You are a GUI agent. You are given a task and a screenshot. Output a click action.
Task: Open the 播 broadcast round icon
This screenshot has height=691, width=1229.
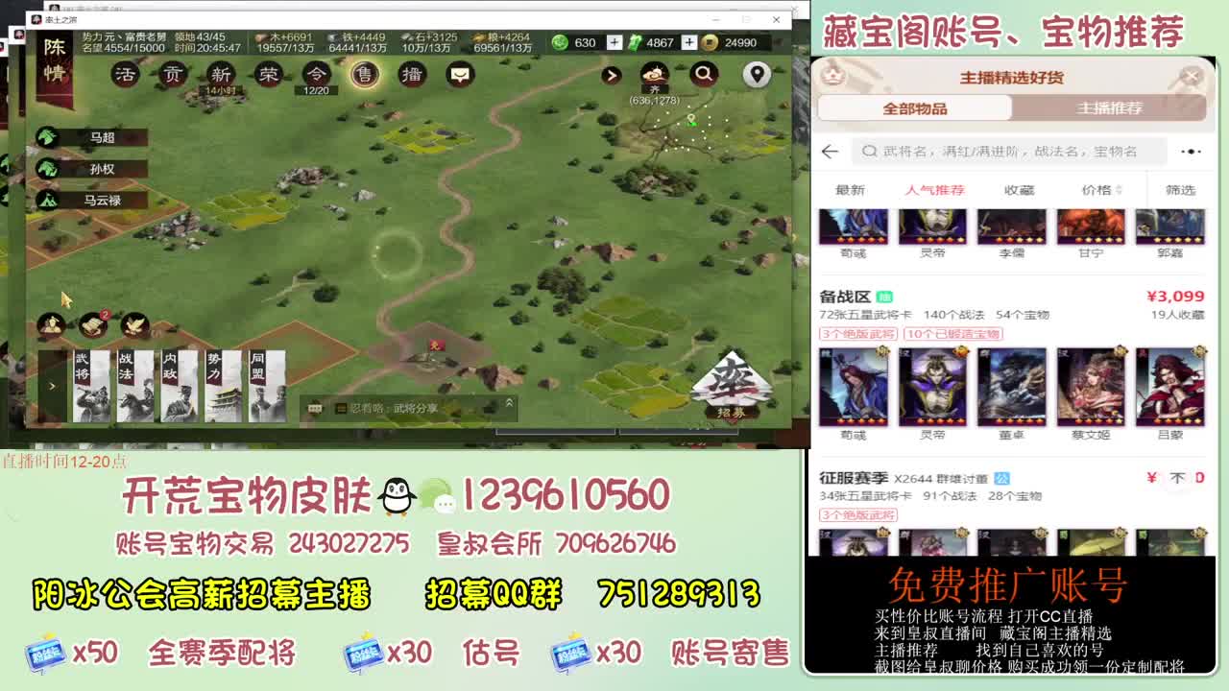(x=411, y=74)
